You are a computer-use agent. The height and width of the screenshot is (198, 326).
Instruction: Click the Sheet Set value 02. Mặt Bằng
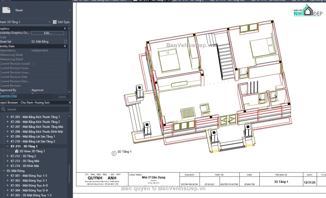(40, 42)
